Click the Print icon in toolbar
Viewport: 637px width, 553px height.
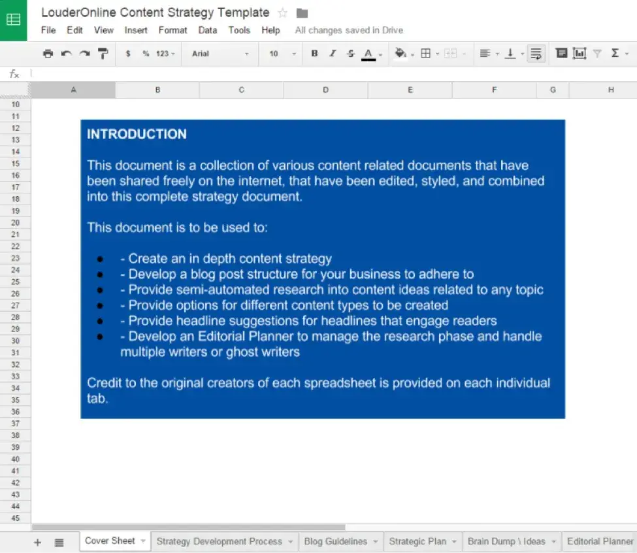(x=48, y=54)
